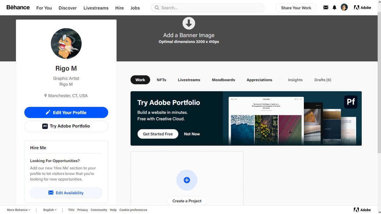
Task: Select the Work tab
Action: tap(140, 80)
